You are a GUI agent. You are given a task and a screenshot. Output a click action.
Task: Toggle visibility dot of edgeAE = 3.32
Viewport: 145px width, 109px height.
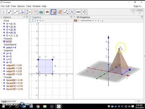[4, 65]
